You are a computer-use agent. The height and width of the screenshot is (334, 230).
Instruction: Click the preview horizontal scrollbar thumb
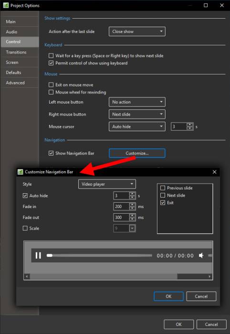click(x=104, y=276)
